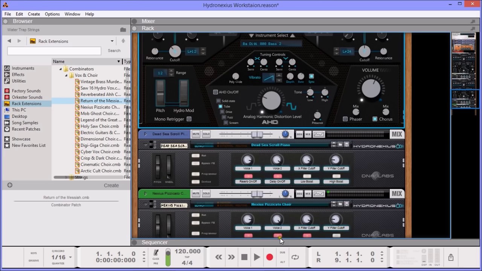Image resolution: width=482 pixels, height=271 pixels.
Task: Stop playback in transport bar
Action: pyautogui.click(x=244, y=257)
